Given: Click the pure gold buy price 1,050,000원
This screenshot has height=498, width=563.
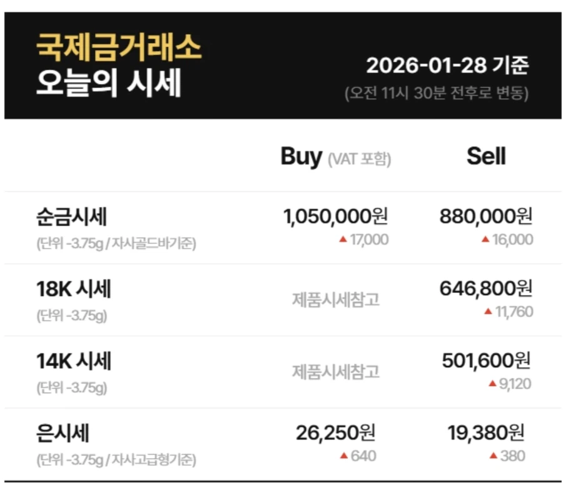Looking at the screenshot, I should click(336, 217).
